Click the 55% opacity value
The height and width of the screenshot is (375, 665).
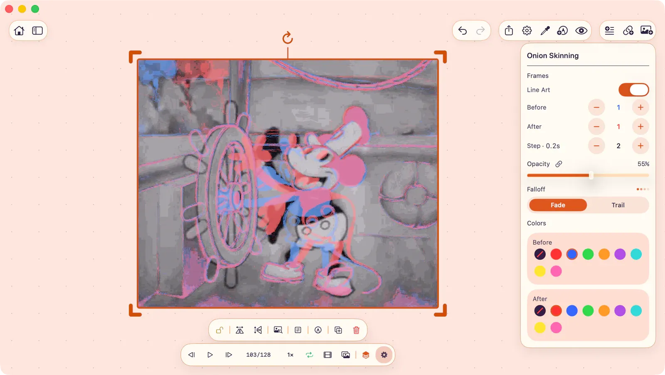point(643,164)
